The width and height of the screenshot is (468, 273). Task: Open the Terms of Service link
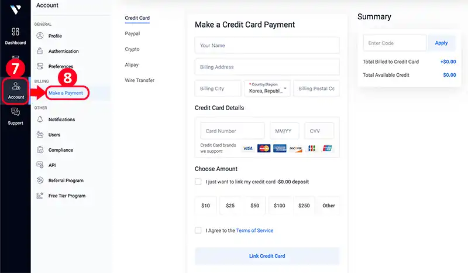point(254,231)
